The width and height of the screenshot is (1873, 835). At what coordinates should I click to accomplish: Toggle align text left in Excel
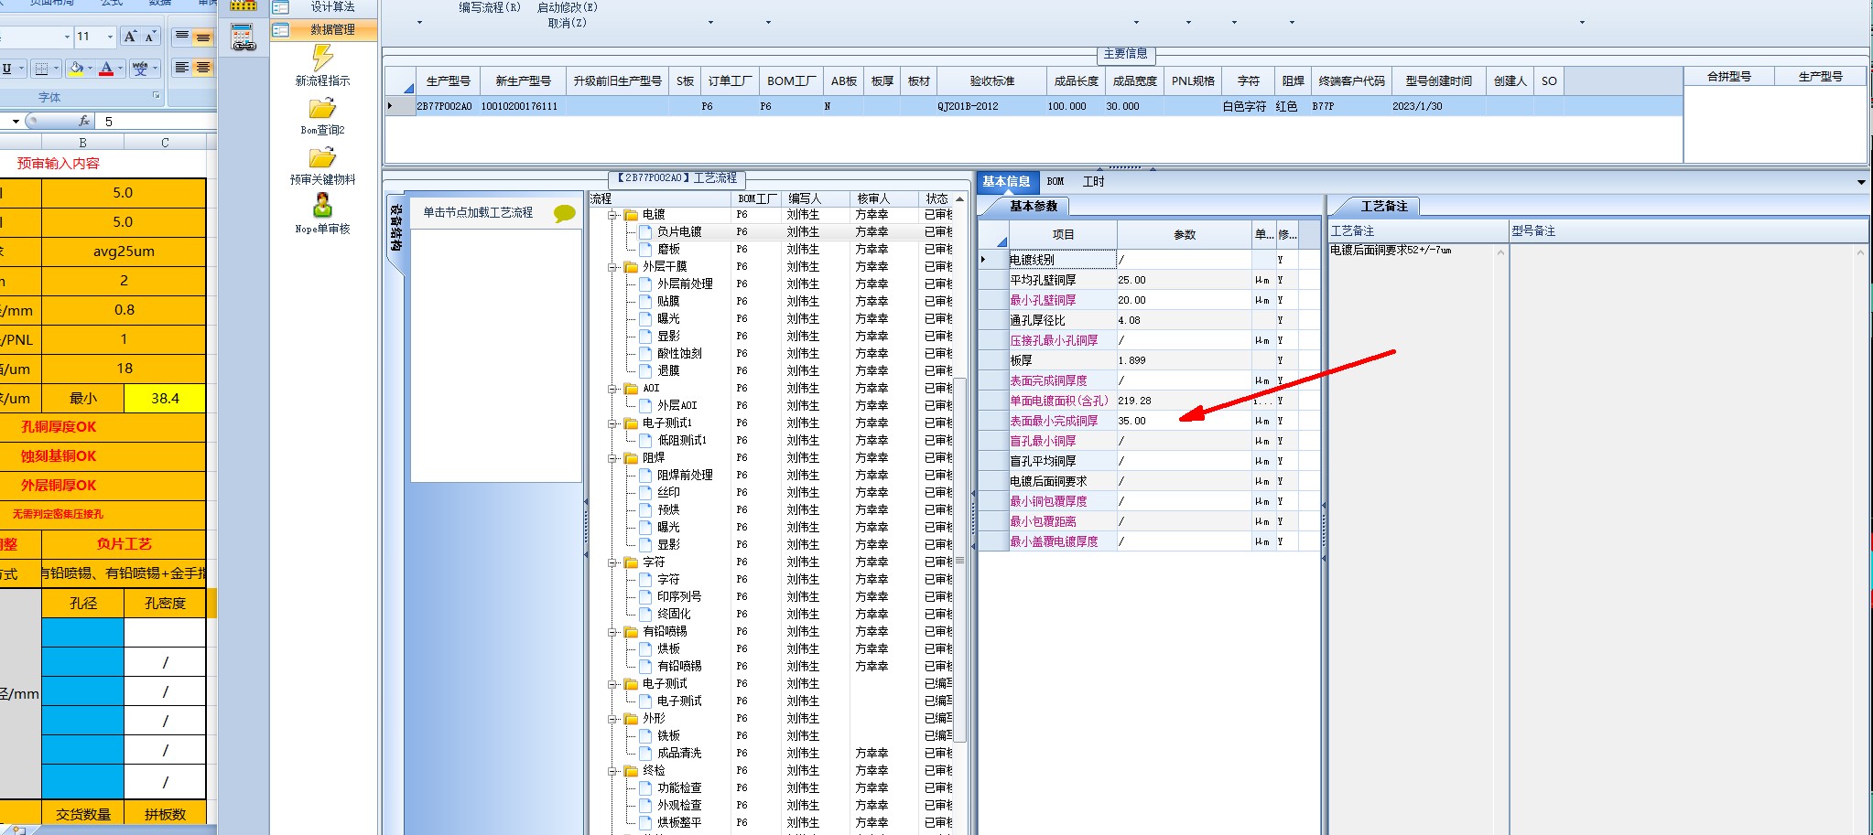[x=182, y=69]
